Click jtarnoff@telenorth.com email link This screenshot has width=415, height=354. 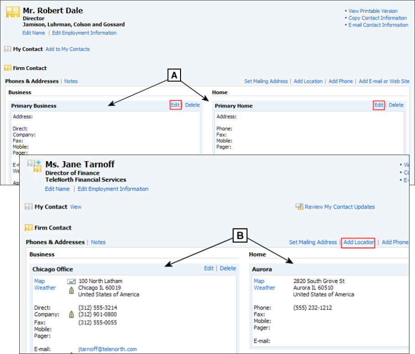[x=107, y=349]
